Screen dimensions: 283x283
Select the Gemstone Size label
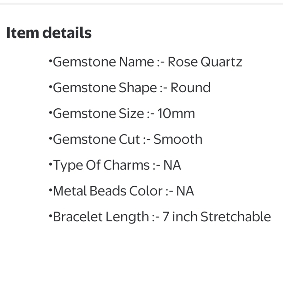[x=98, y=113]
